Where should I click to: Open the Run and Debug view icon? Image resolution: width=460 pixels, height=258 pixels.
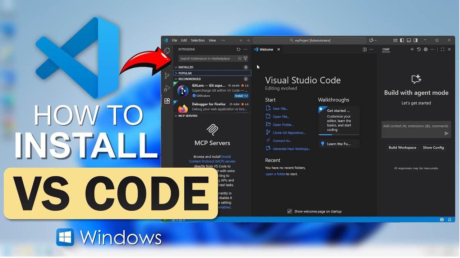pyautogui.click(x=167, y=88)
